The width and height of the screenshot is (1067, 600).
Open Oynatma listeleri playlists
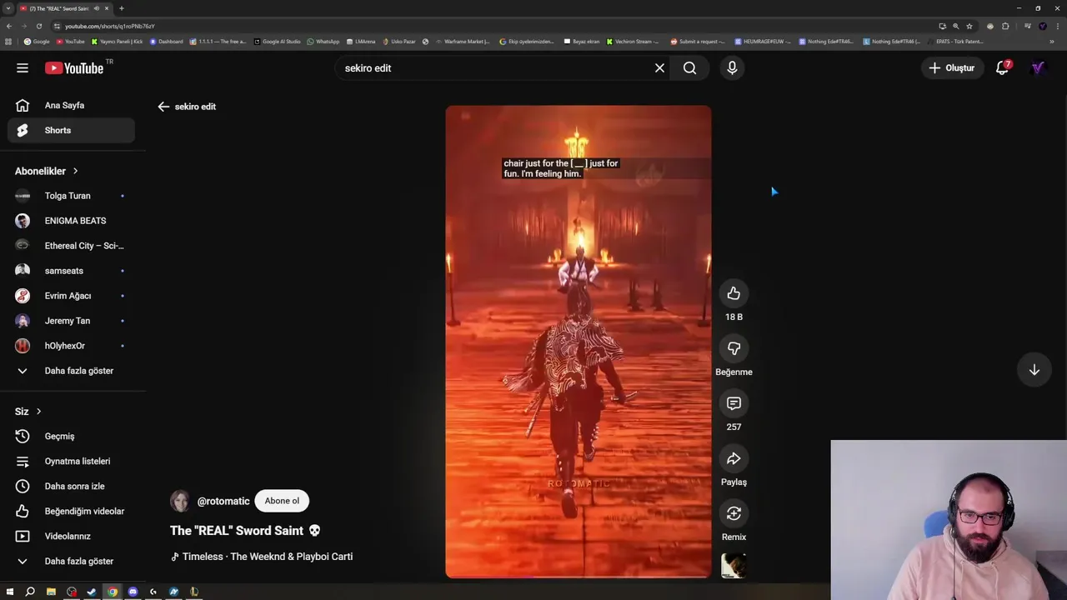[72, 462]
